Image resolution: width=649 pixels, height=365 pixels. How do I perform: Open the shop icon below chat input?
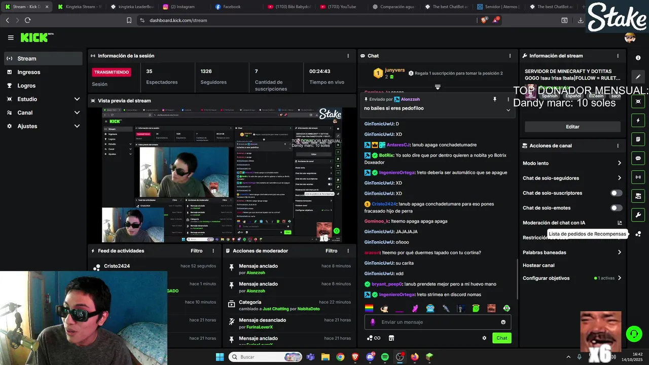click(391, 338)
